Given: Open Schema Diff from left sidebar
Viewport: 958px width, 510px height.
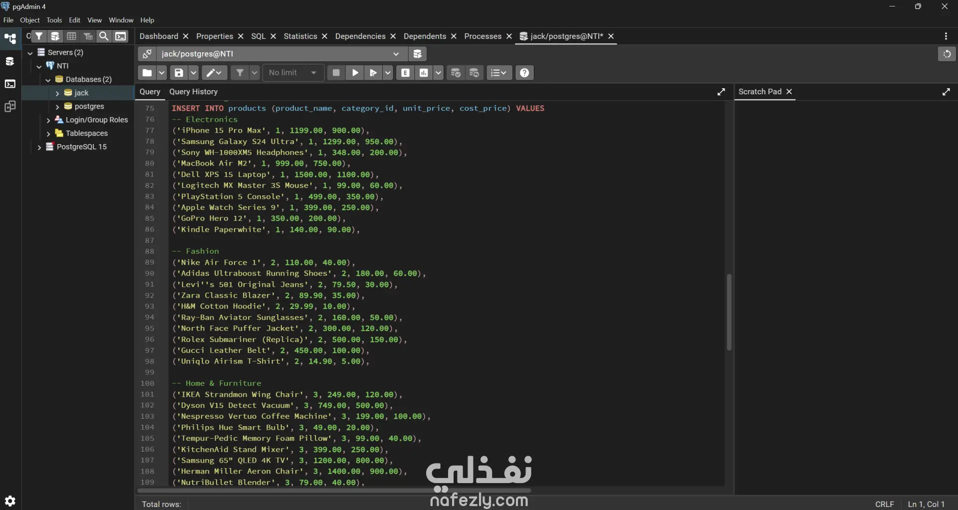Looking at the screenshot, I should pyautogui.click(x=10, y=106).
